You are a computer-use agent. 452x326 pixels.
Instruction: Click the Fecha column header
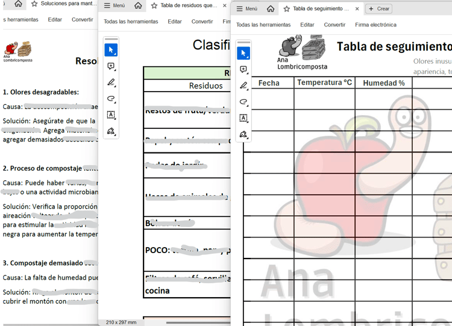point(269,83)
